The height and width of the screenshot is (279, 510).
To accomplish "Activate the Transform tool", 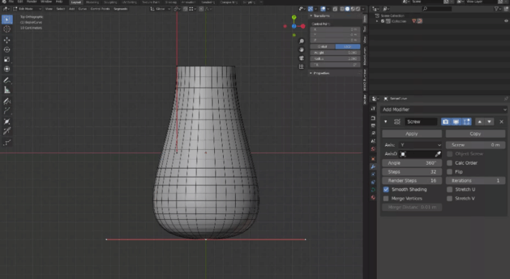I will (x=7, y=69).
